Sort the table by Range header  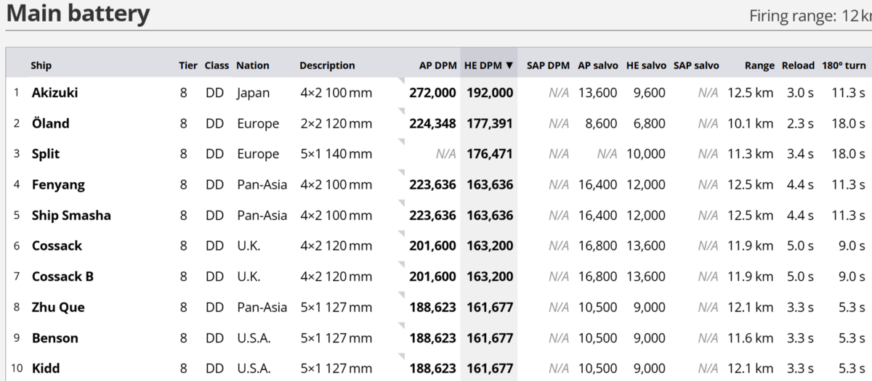click(x=759, y=65)
